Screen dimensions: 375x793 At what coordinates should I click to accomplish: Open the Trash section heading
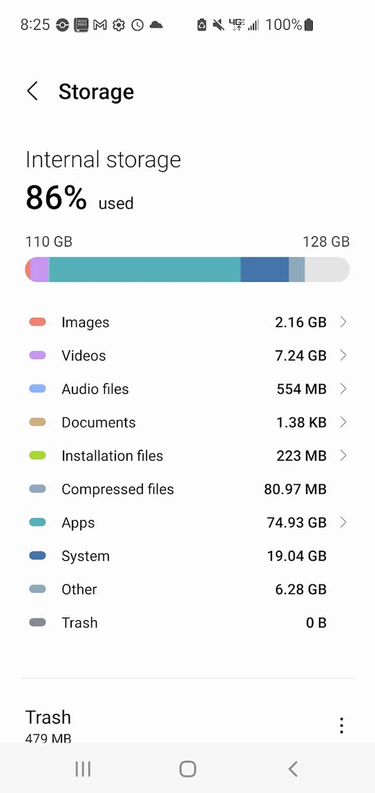click(48, 717)
